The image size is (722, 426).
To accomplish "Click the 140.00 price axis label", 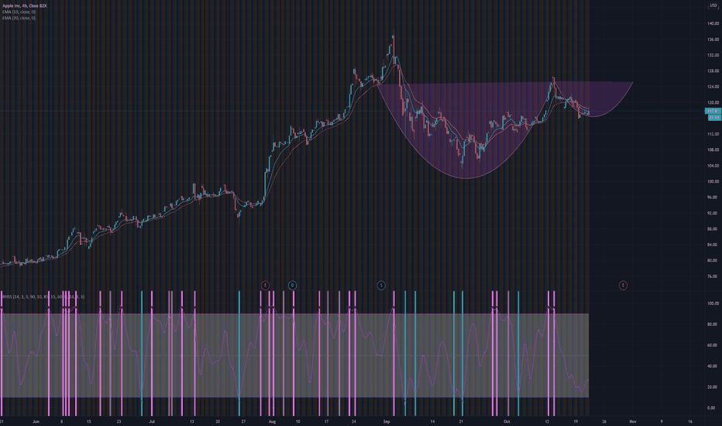I will (713, 23).
